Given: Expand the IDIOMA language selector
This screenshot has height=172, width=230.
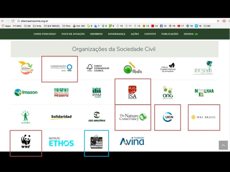Looking at the screenshot, I should 191,34.
